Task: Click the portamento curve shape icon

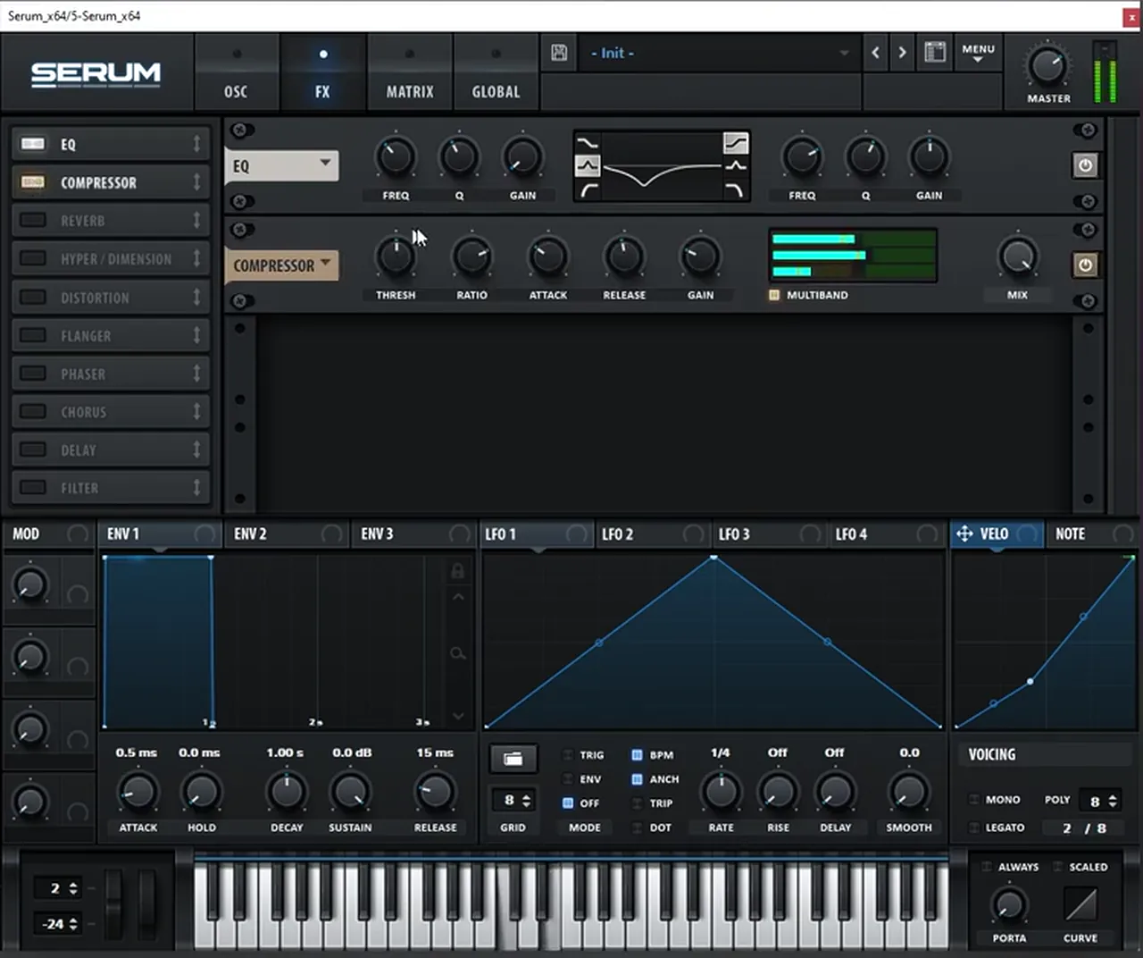Action: (1080, 905)
